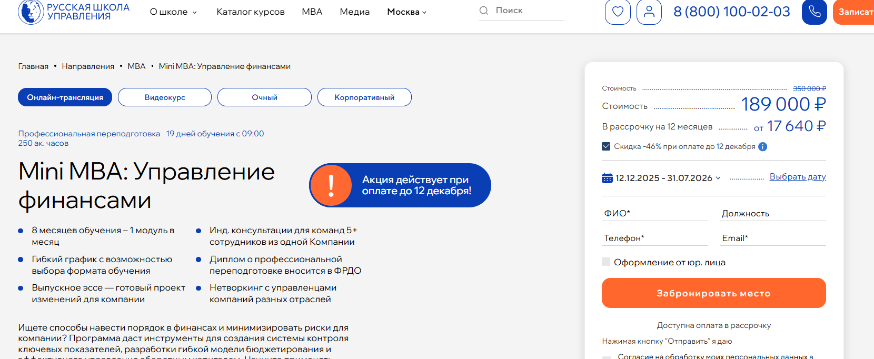Open favorites via heart icon
The width and height of the screenshot is (874, 359).
tap(618, 12)
